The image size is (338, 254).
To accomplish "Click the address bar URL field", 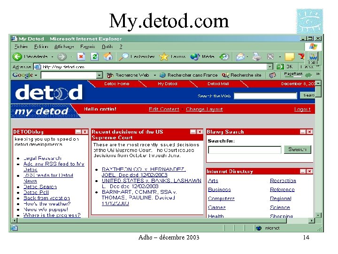I will [x=151, y=67].
